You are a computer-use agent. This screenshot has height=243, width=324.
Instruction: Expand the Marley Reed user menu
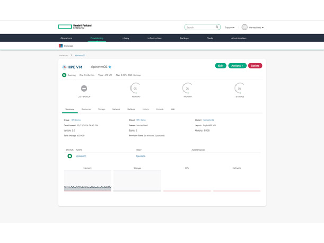coord(256,27)
